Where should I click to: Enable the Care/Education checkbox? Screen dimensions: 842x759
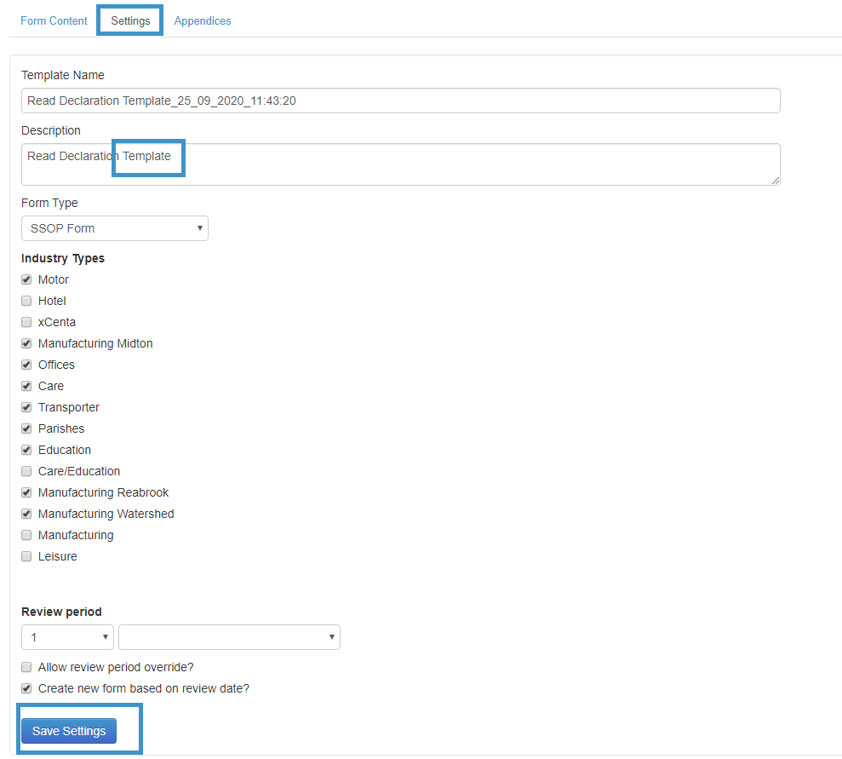pyautogui.click(x=26, y=471)
